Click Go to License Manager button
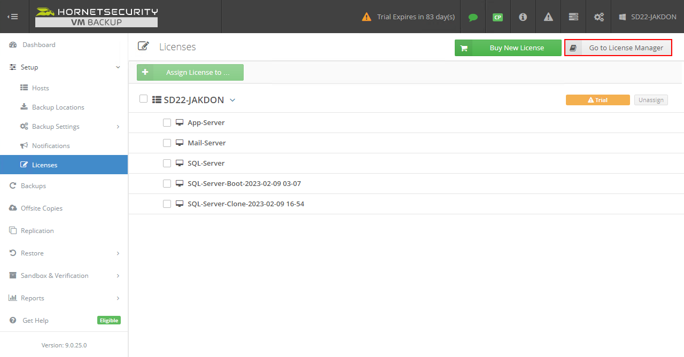This screenshot has width=684, height=357. pyautogui.click(x=618, y=48)
